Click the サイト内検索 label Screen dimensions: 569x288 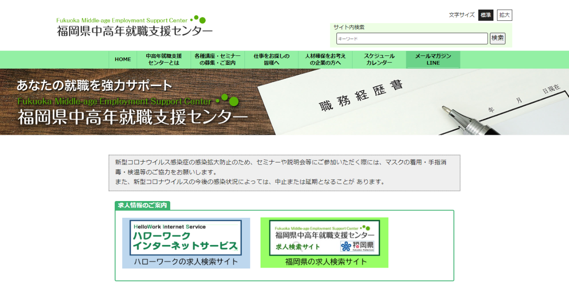[x=349, y=27]
